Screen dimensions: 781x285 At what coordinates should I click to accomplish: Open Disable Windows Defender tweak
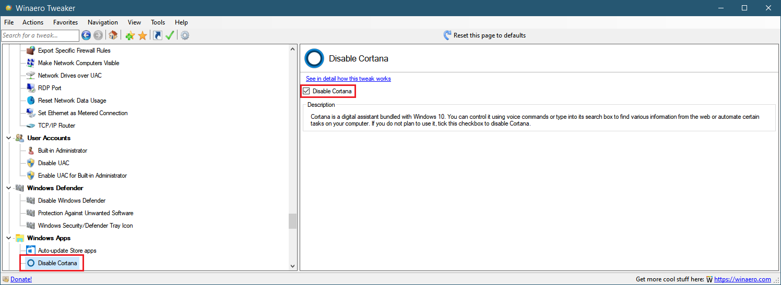(72, 201)
